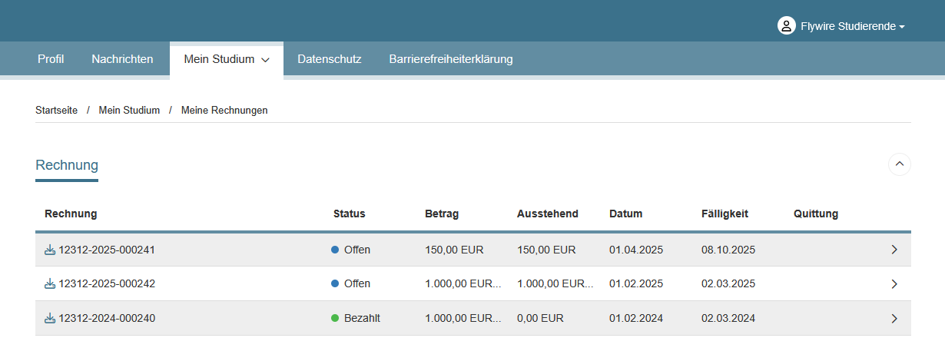Click the user avatar icon beside Flywire Studierende
This screenshot has width=945, height=361.
786,26
